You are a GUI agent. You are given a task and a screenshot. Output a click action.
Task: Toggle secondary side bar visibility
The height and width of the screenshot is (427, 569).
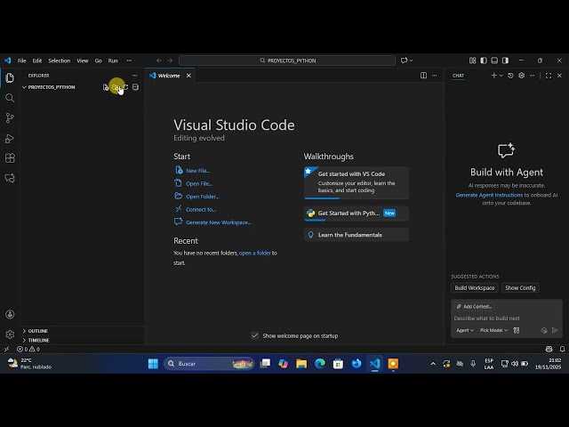click(505, 60)
